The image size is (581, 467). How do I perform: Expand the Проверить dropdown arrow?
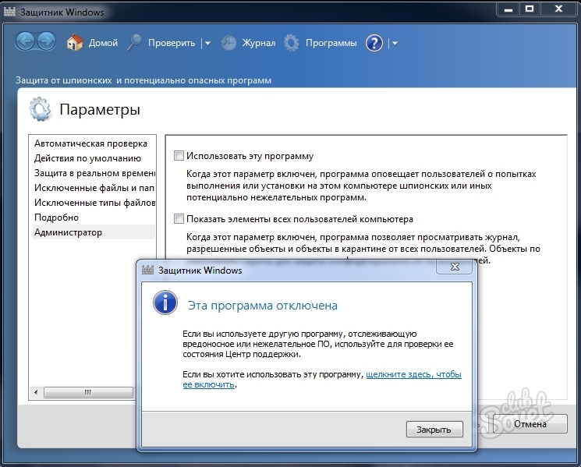(x=207, y=44)
